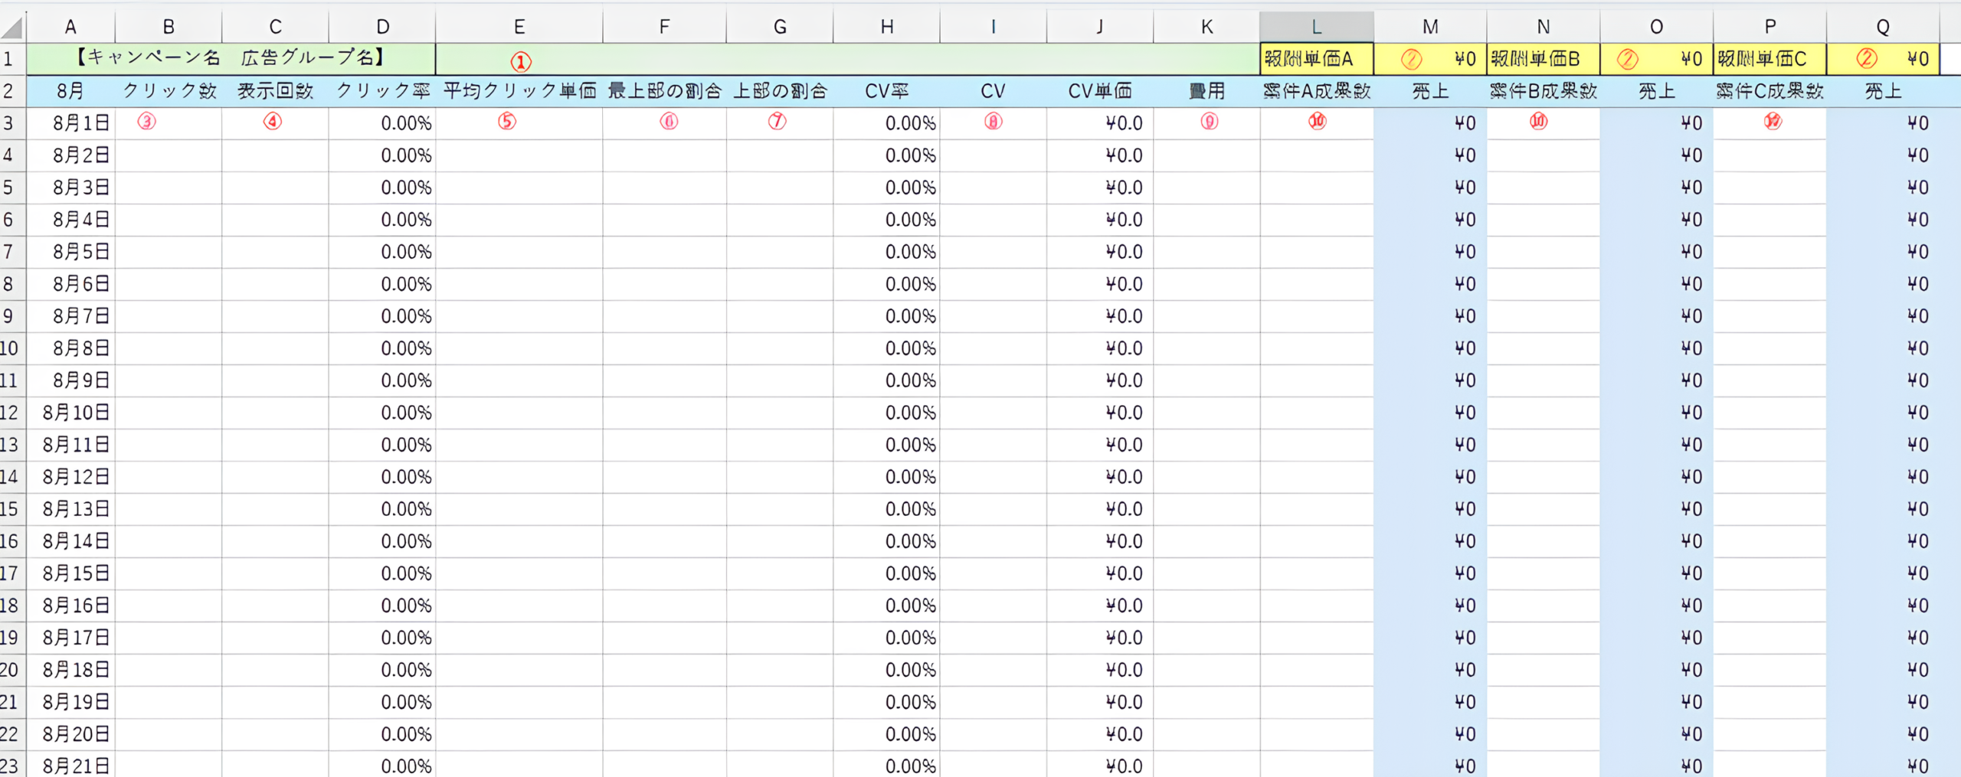Click the Select All corner triangle

pyautogui.click(x=12, y=25)
